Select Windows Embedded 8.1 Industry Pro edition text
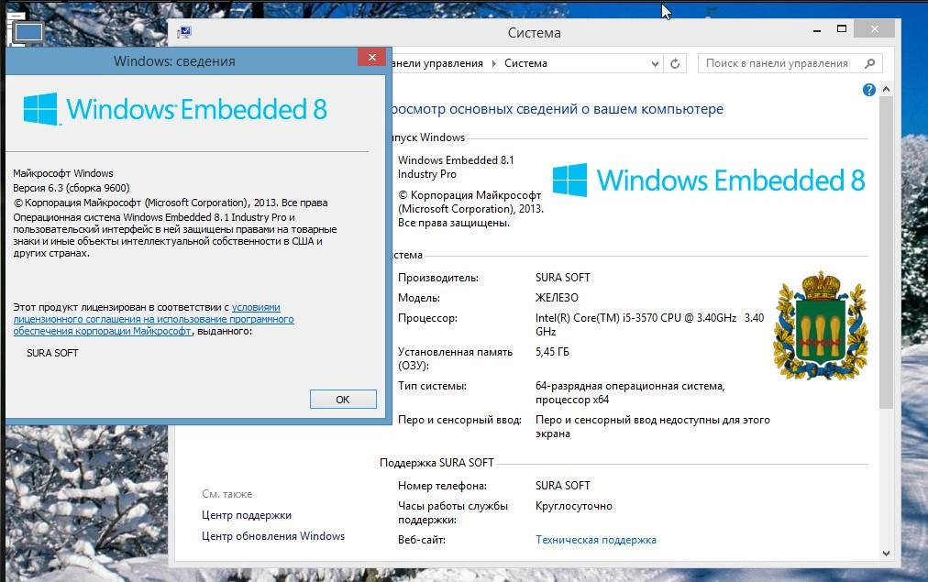Image resolution: width=928 pixels, height=582 pixels. point(456,168)
